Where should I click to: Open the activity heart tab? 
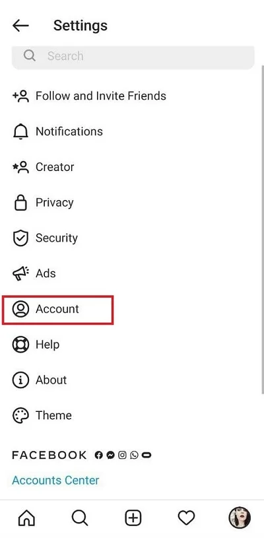(186, 518)
